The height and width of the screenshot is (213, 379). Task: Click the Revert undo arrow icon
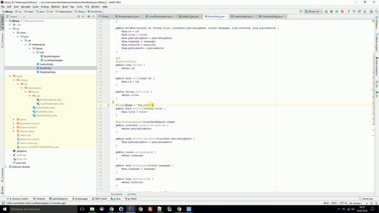[x=365, y=11]
